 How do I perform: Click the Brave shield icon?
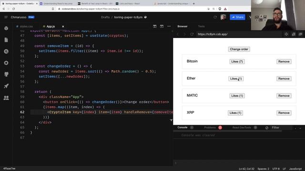coord(220,9)
